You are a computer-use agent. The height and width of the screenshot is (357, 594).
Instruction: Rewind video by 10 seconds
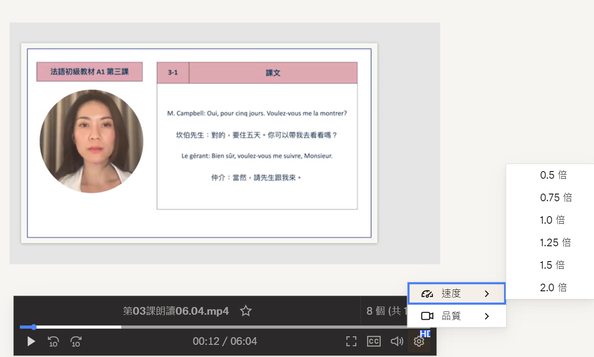coord(53,342)
